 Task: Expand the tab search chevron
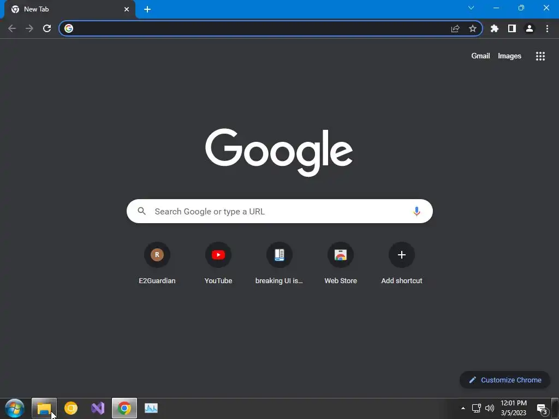click(471, 8)
